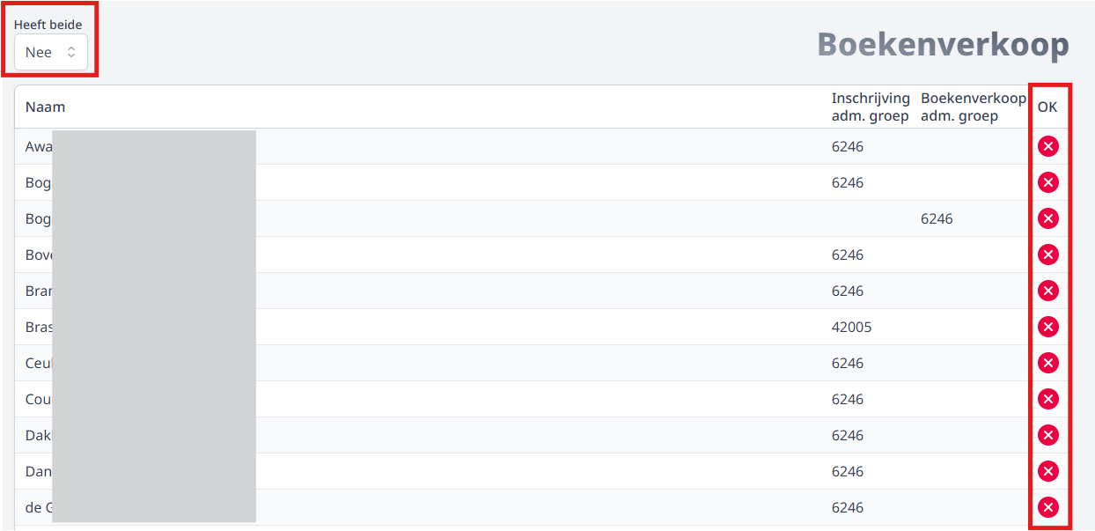The height and width of the screenshot is (531, 1095).
Task: Click Inschrijving adm. groep column header
Action: [x=871, y=107]
